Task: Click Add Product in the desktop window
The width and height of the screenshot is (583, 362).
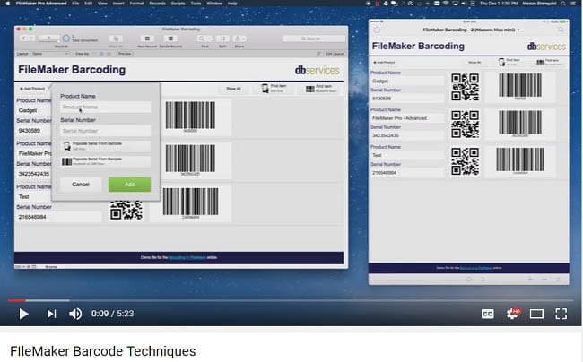Action: click(32, 89)
